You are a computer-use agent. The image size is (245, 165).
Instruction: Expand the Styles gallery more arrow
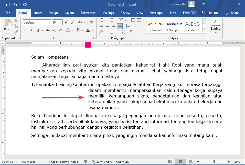204,31
